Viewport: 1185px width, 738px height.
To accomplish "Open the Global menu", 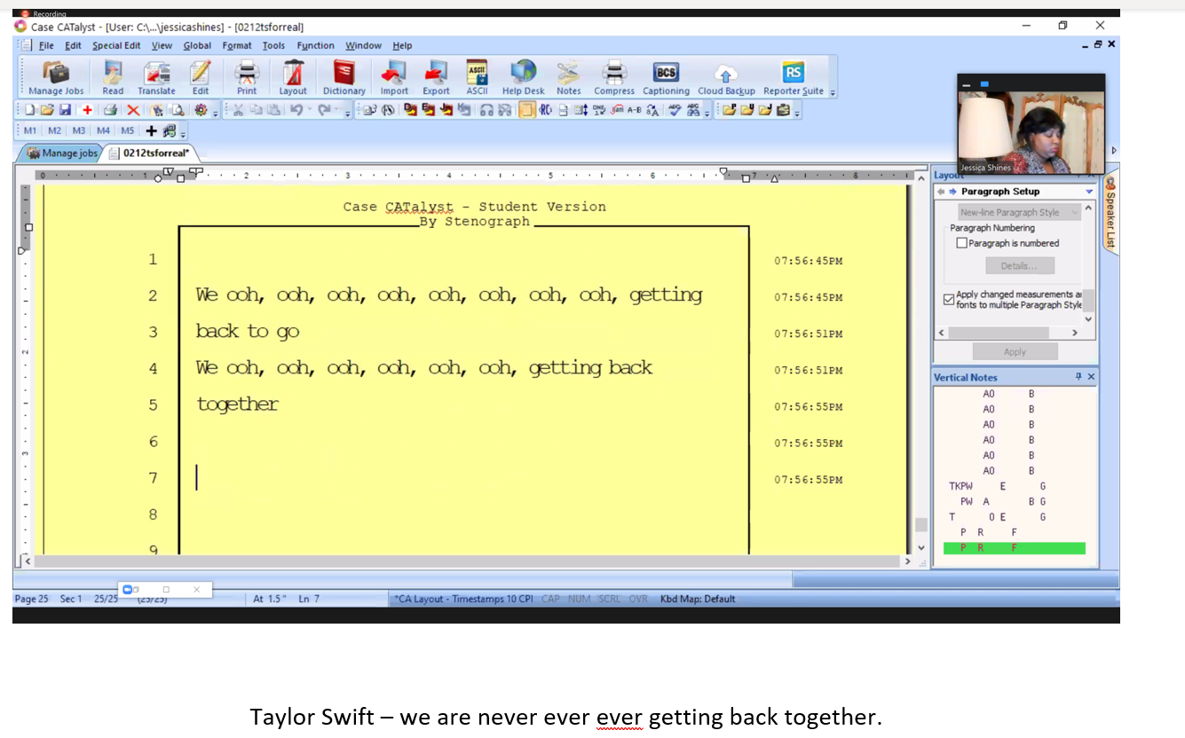I will (x=197, y=46).
